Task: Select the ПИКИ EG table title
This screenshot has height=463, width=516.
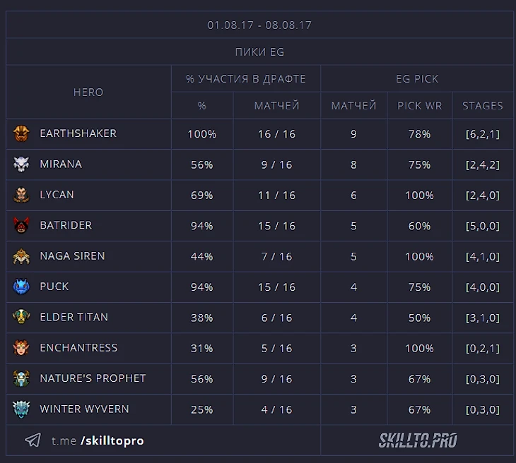Action: click(x=259, y=52)
